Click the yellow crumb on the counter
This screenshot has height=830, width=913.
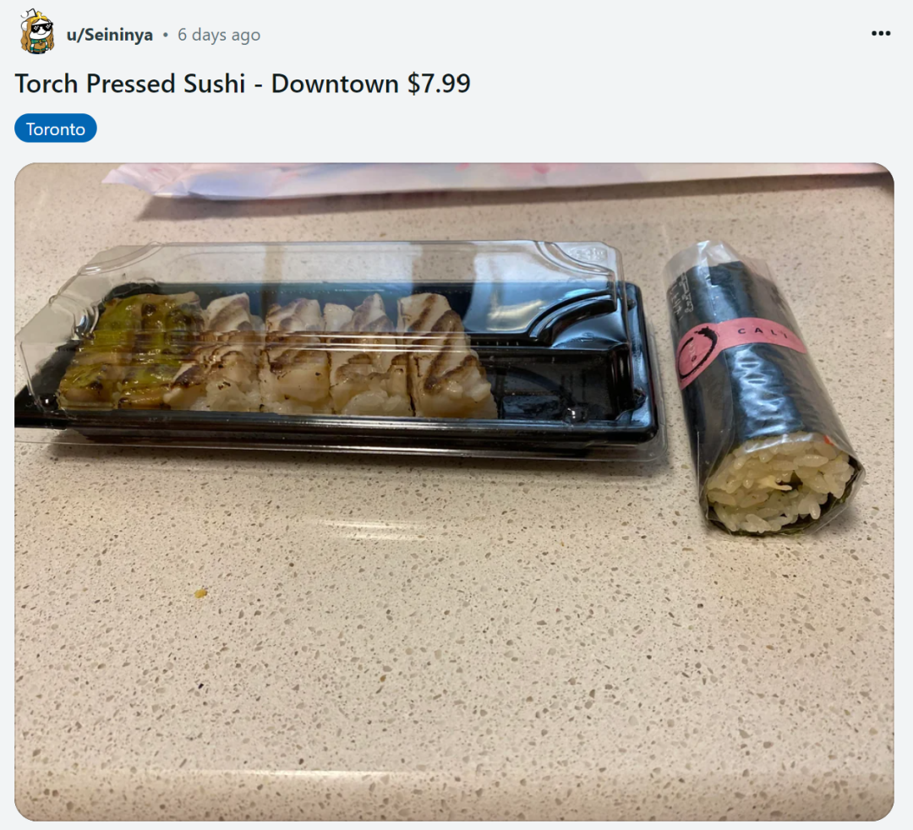tap(200, 593)
